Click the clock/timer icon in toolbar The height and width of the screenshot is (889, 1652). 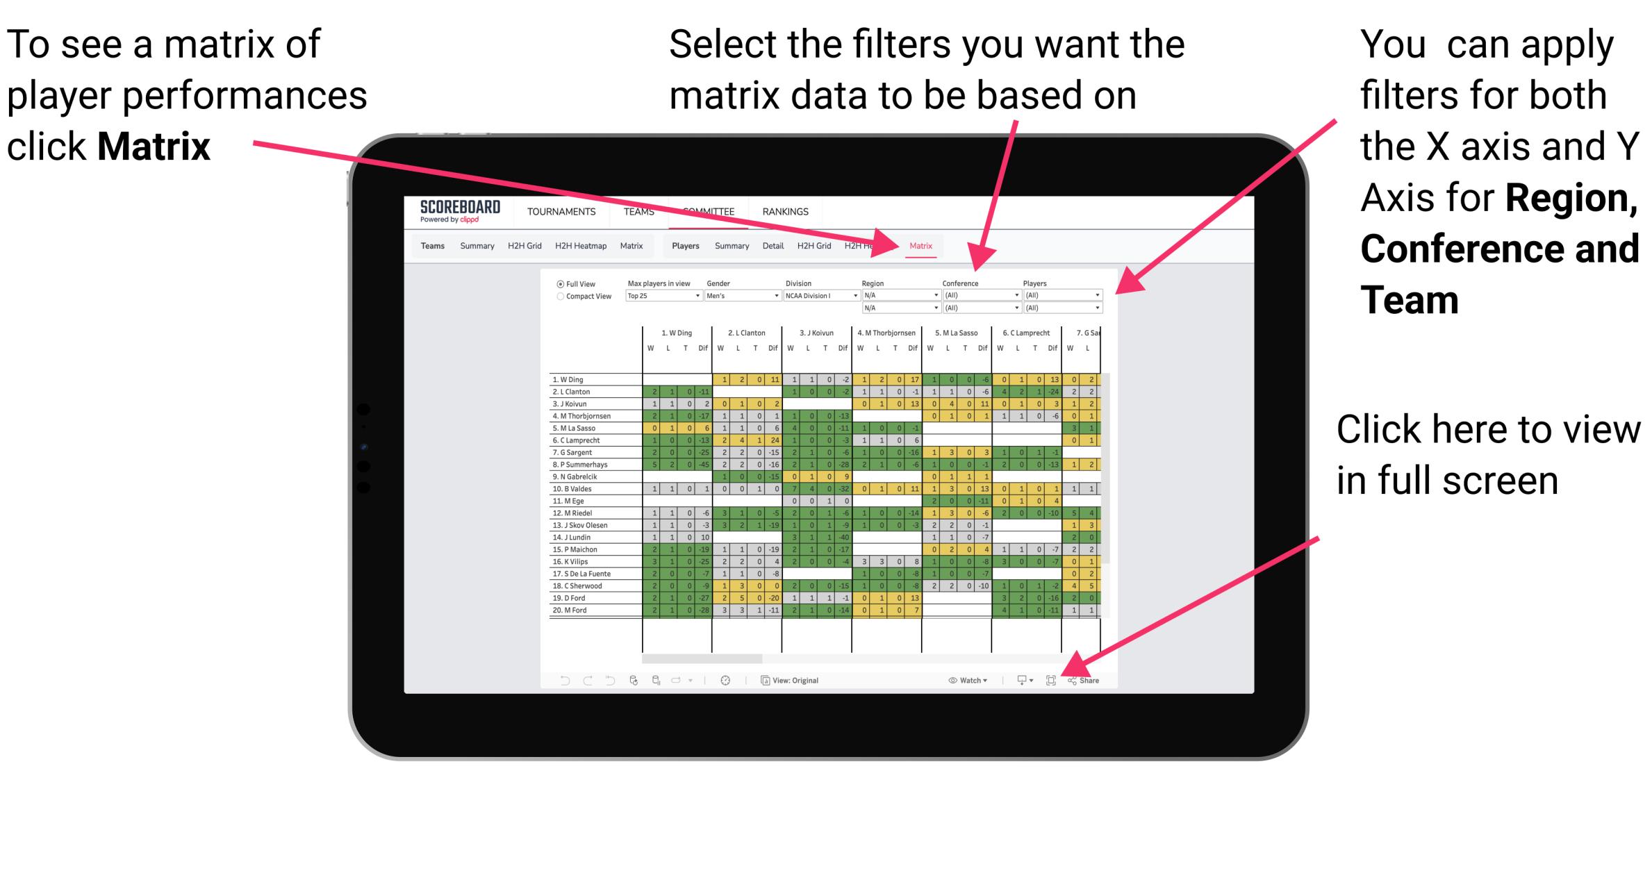pyautogui.click(x=726, y=679)
